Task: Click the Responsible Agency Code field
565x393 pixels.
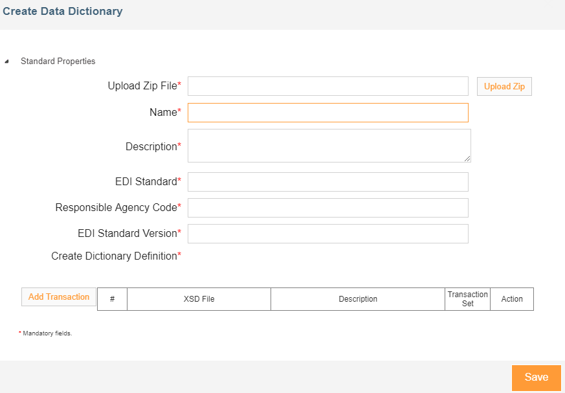Action: (x=327, y=208)
